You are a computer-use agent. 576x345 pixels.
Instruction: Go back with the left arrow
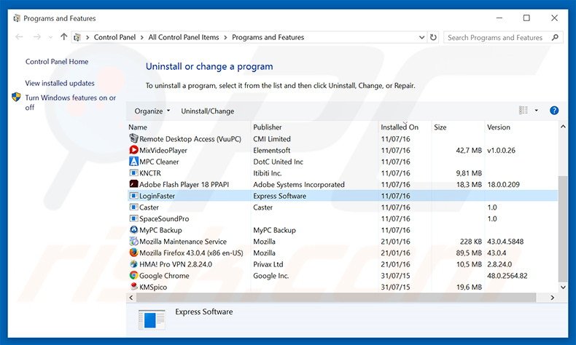19,36
